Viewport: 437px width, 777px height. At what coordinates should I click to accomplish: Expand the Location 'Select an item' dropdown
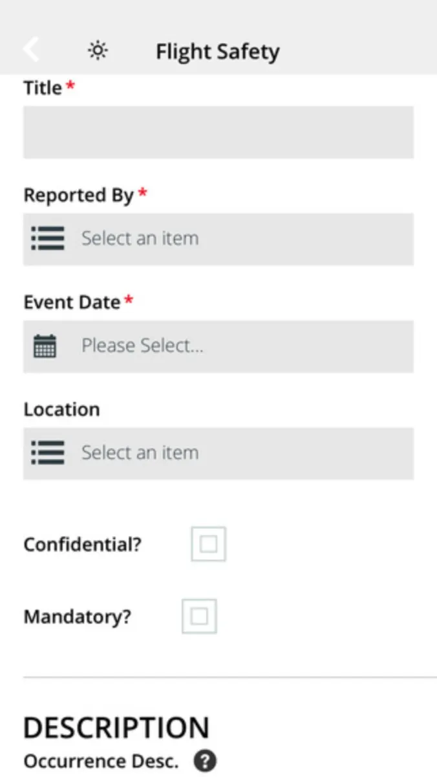point(239,453)
